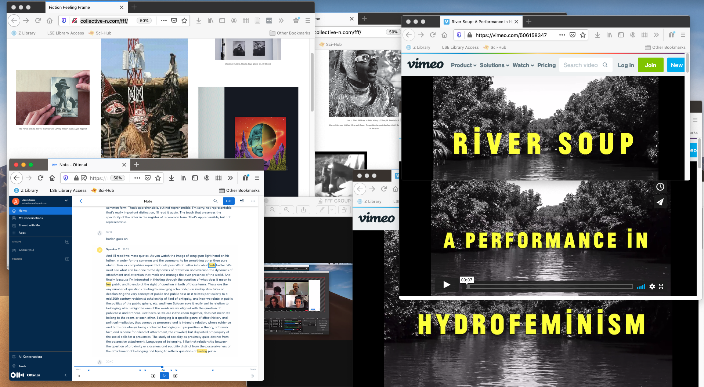Image resolution: width=704 pixels, height=387 pixels.
Task: Go back in the Vimeo browser window
Action: coord(409,35)
